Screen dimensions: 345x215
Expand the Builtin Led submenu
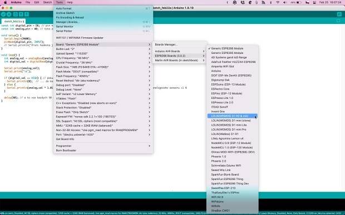[103, 49]
